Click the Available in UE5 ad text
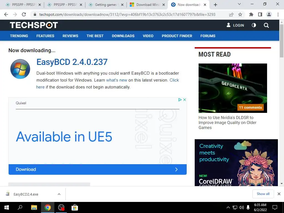The width and height of the screenshot is (284, 213). 64,136
